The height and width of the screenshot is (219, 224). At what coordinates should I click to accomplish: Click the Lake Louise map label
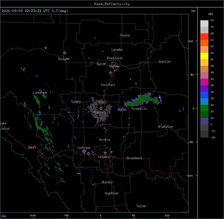[4, 126]
